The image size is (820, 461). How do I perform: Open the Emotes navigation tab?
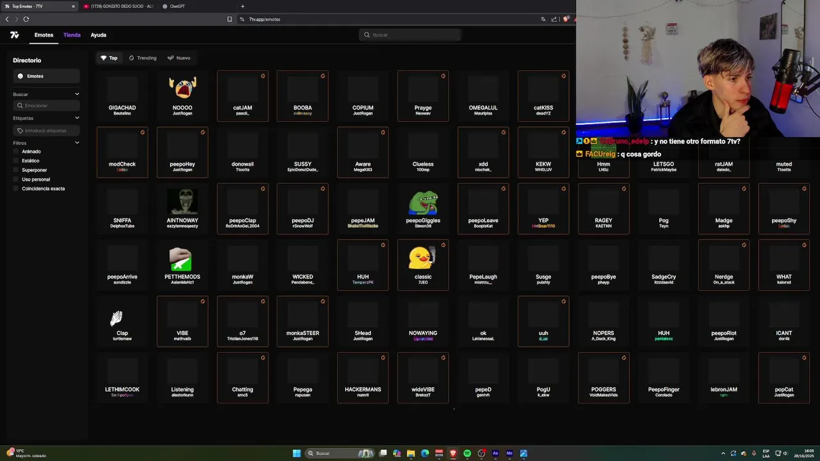(44, 35)
